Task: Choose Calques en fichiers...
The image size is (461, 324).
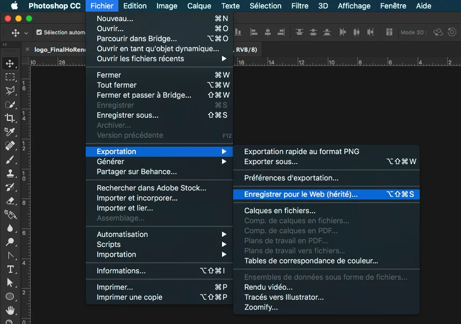Action: [326, 211]
